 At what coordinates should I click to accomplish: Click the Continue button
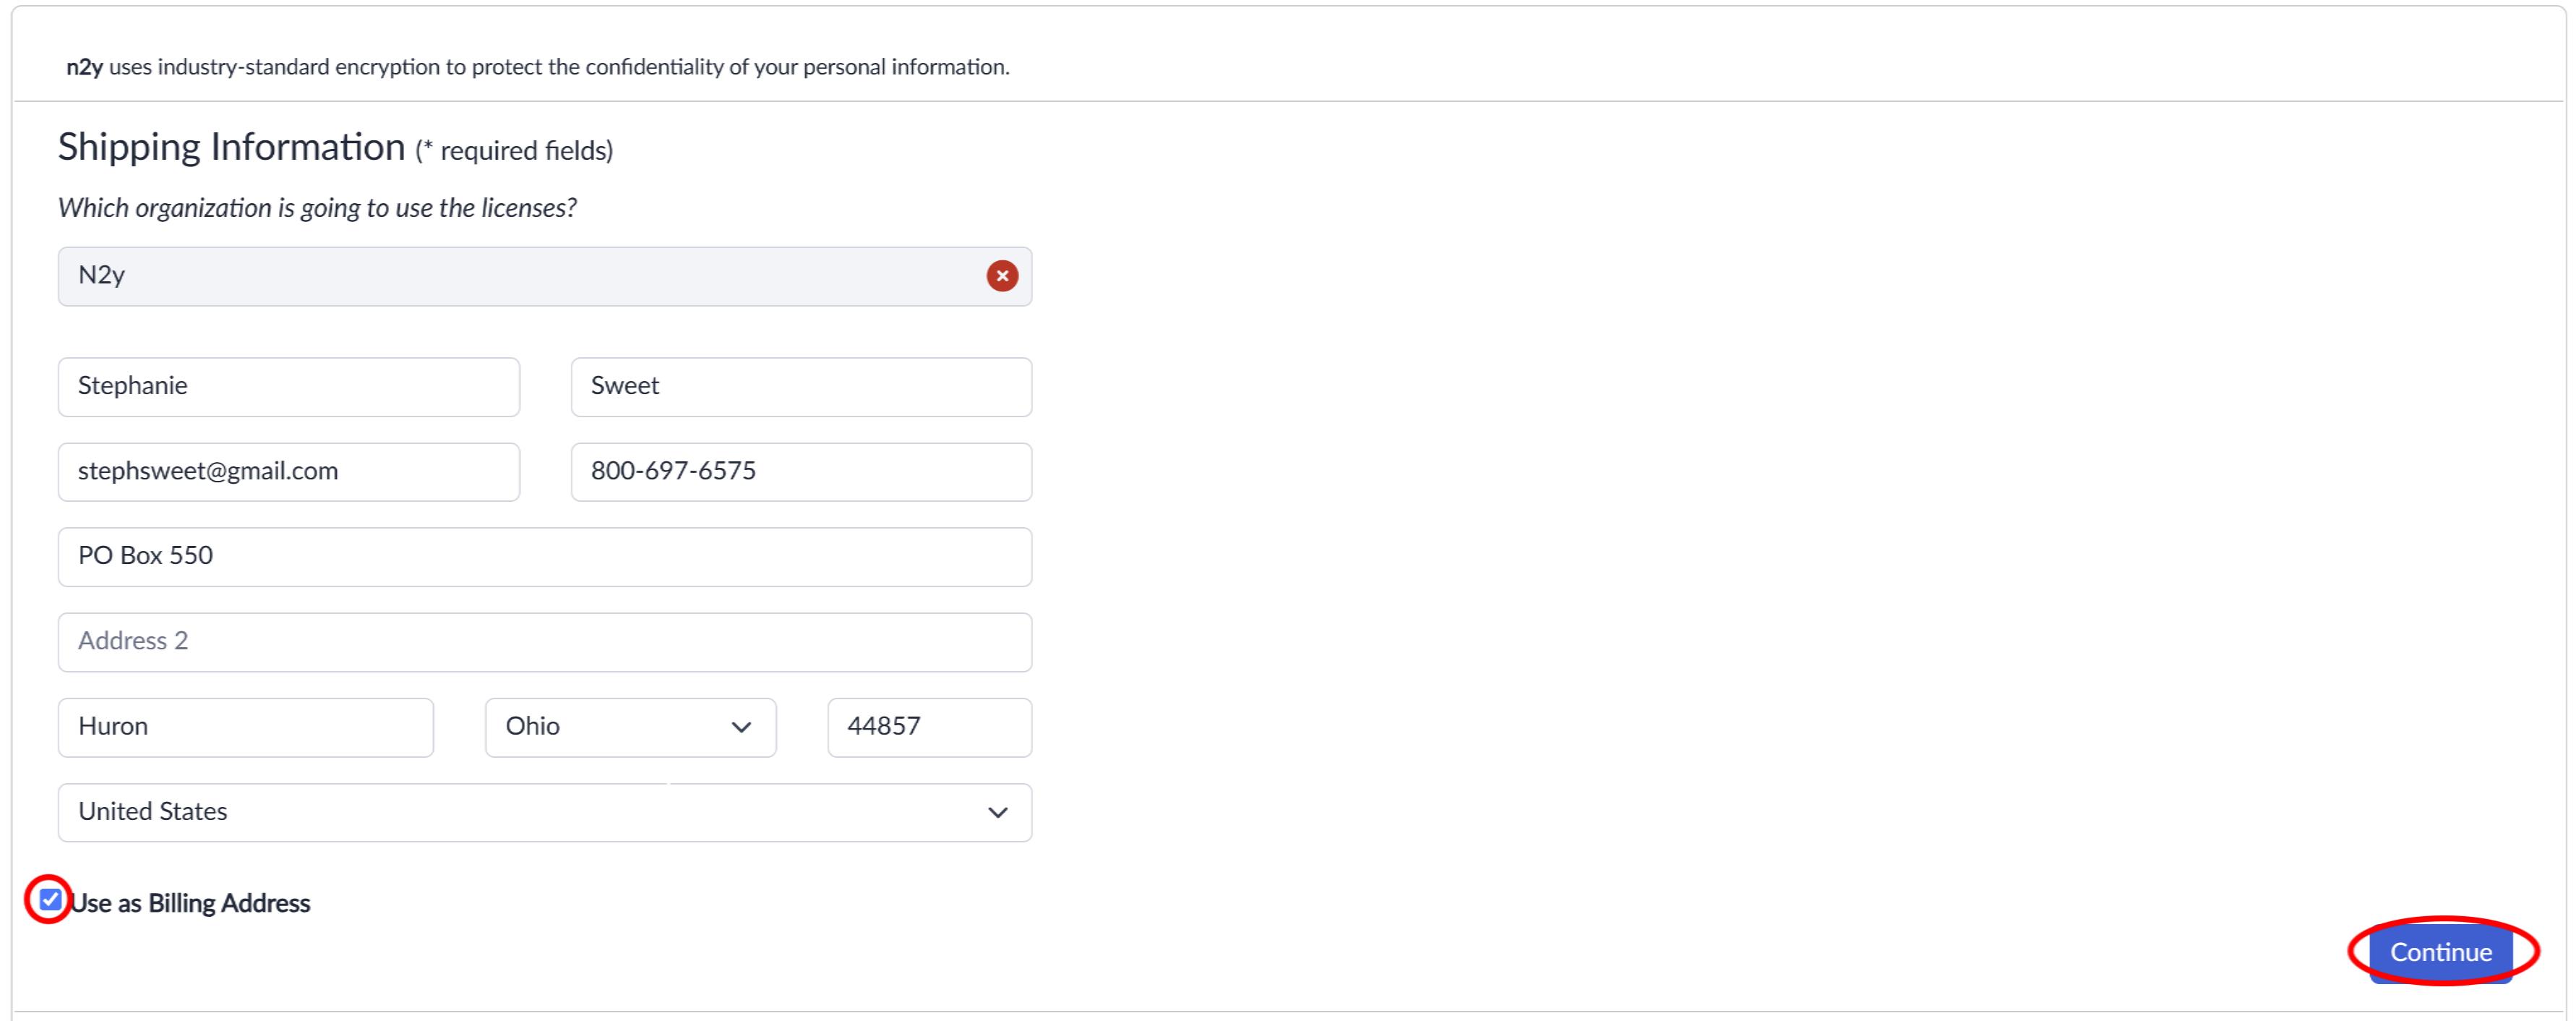(2440, 952)
